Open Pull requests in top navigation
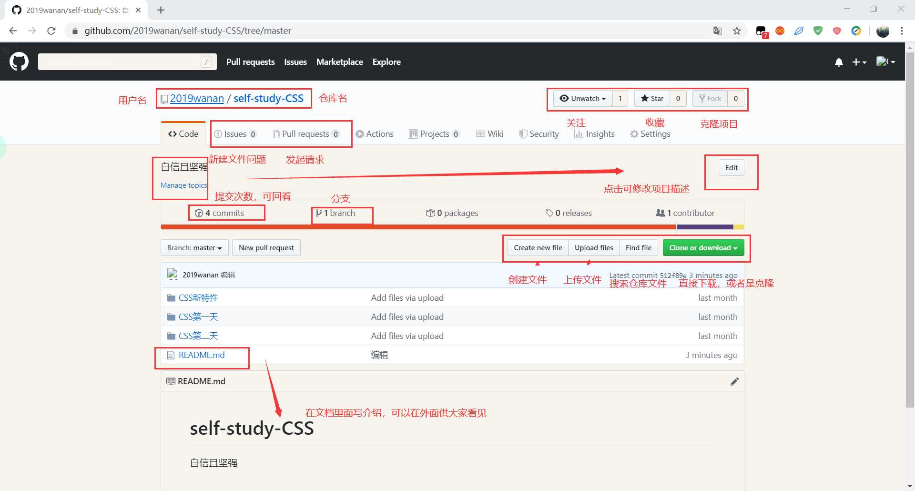 click(x=250, y=62)
